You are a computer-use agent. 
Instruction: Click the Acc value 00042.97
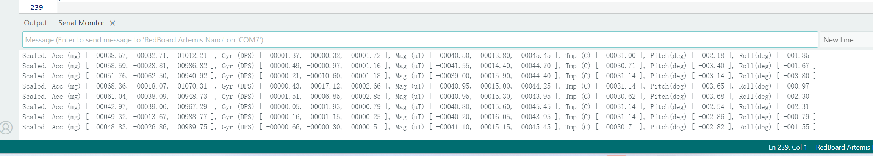(111, 107)
